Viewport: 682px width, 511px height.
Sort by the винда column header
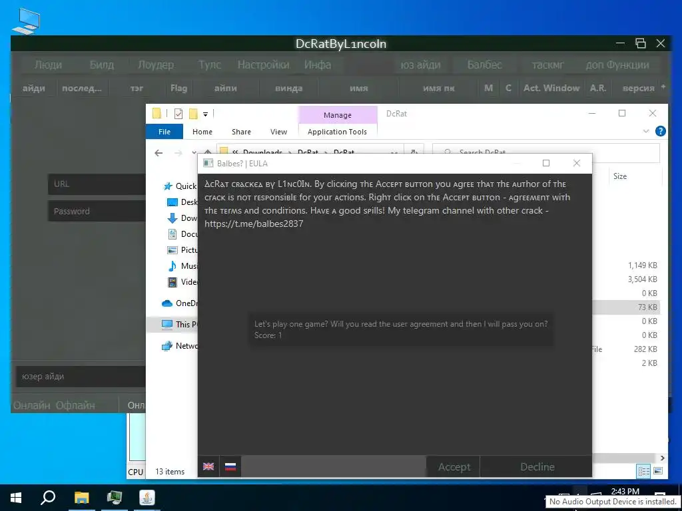tap(288, 88)
